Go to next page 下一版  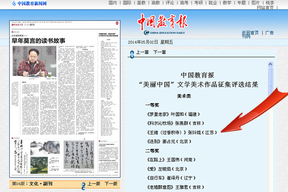click(111, 184)
